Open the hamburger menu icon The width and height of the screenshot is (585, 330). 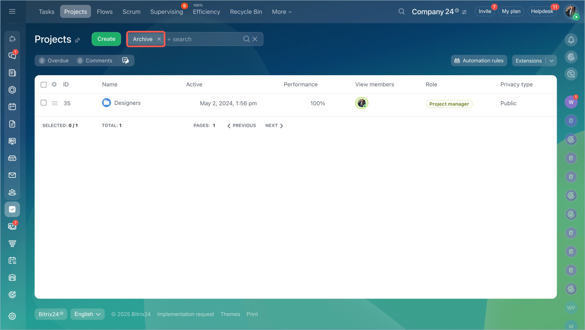click(x=12, y=11)
